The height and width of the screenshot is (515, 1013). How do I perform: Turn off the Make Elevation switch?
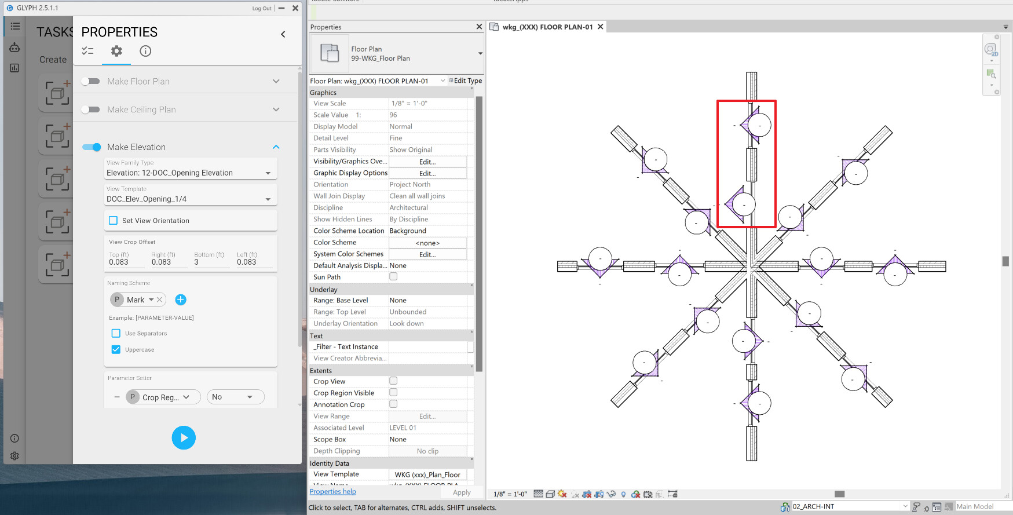[x=92, y=147]
